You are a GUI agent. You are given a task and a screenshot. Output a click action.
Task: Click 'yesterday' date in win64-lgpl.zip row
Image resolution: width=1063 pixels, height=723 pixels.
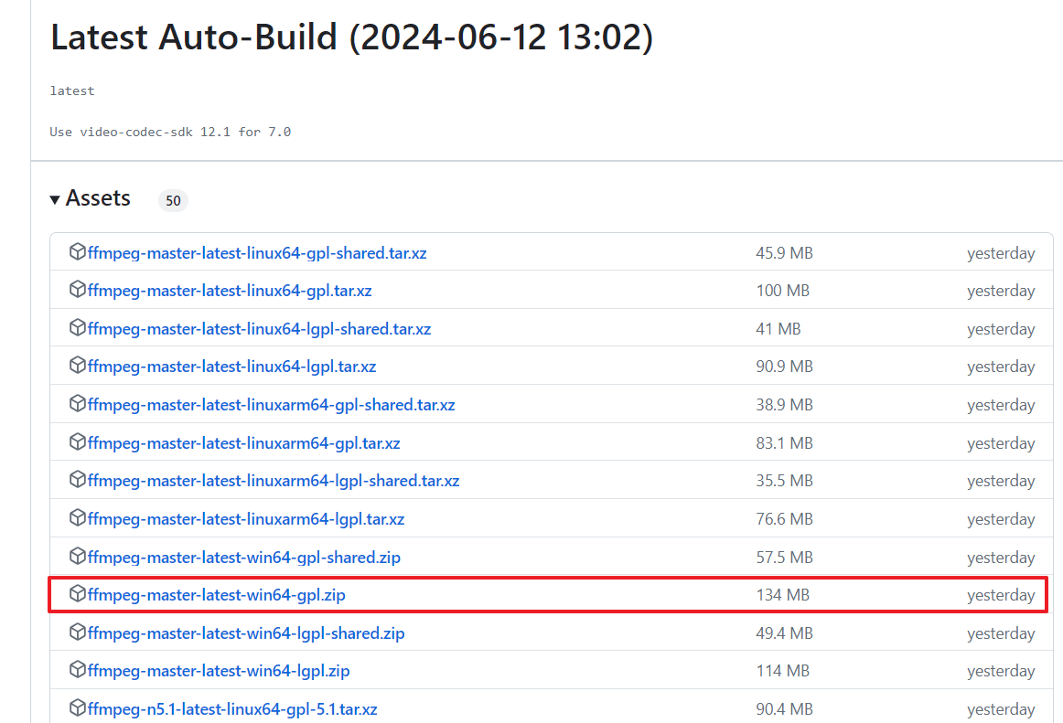[x=1002, y=671]
